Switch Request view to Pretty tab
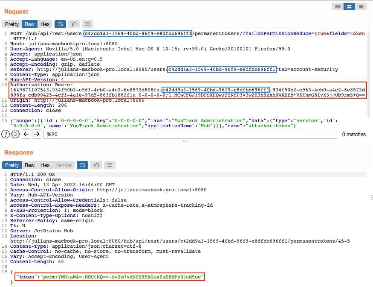This screenshot has width=373, height=287. (12, 24)
